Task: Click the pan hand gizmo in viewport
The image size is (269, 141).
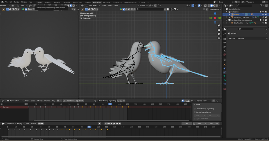Action: tap(219, 30)
